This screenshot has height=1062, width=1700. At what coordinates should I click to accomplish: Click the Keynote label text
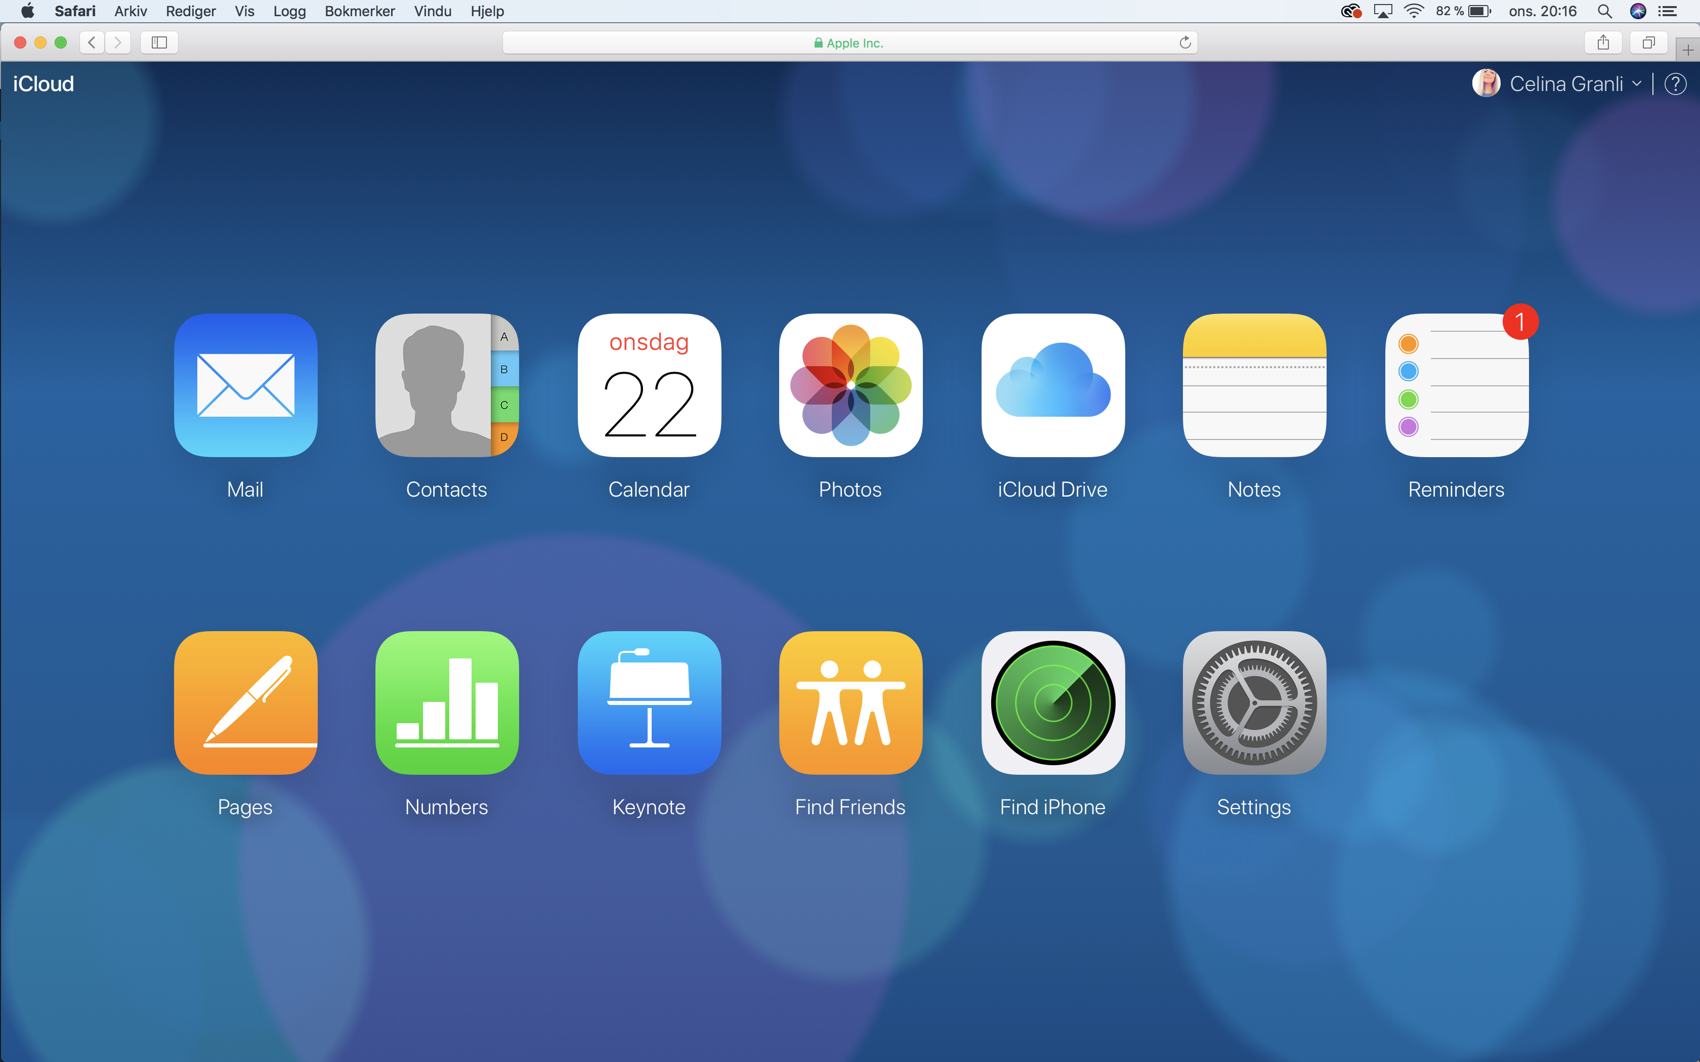point(649,808)
